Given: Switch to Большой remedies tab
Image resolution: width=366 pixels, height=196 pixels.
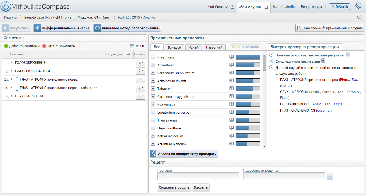Looking at the screenshot, I should [174, 47].
